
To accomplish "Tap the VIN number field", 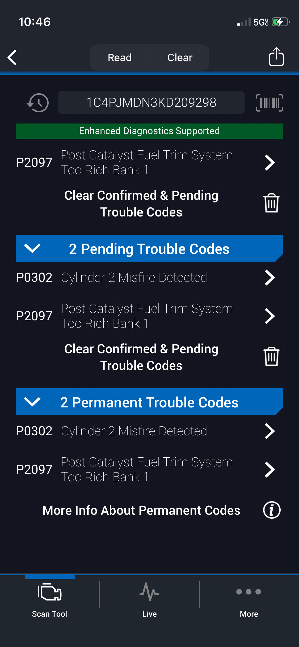I will click(x=151, y=103).
